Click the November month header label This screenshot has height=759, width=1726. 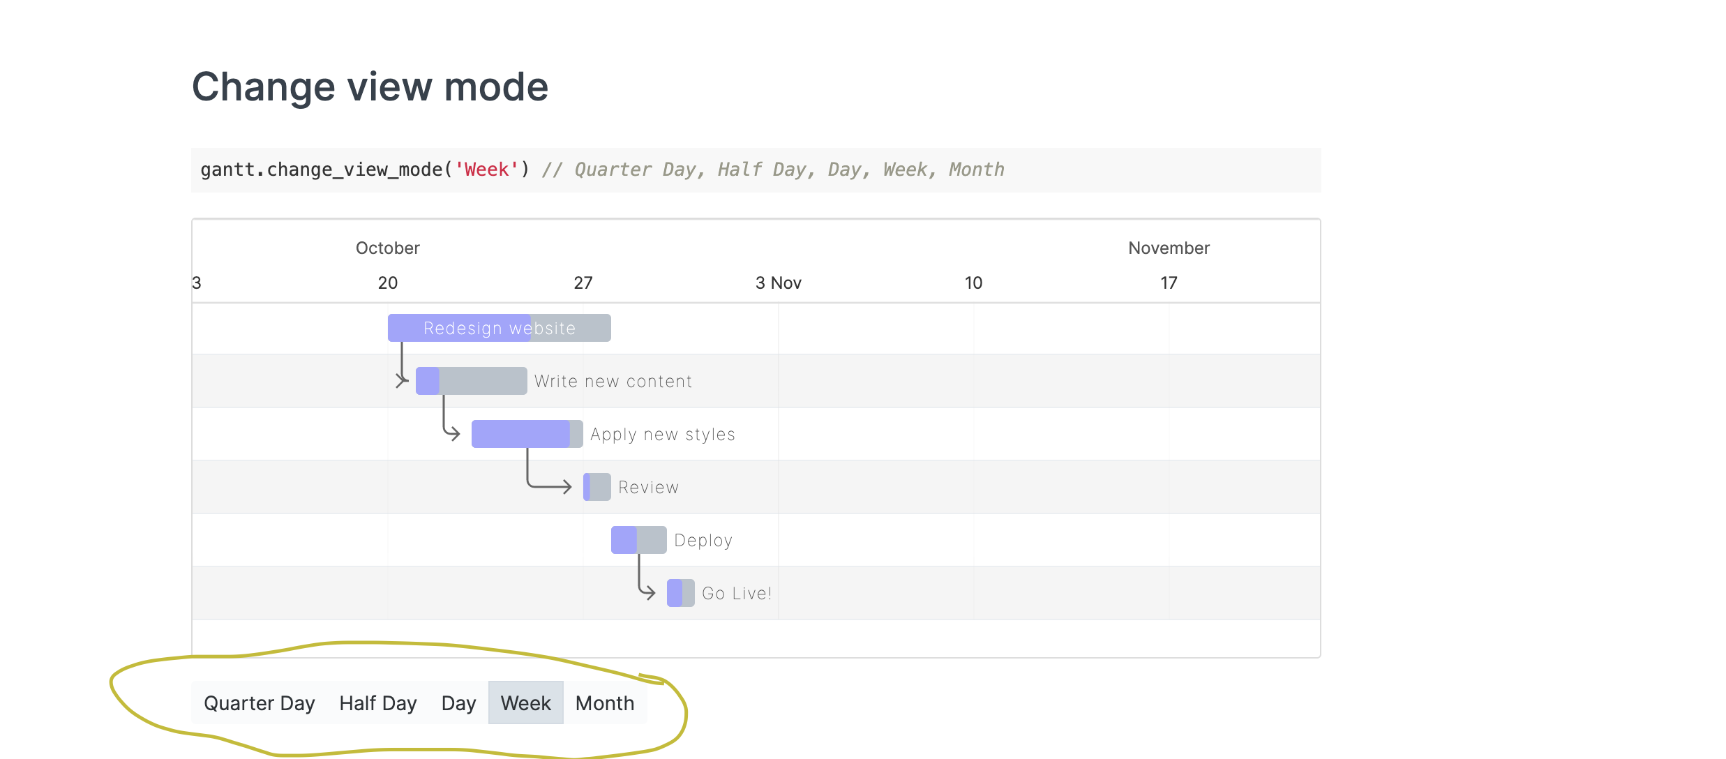tap(1169, 248)
